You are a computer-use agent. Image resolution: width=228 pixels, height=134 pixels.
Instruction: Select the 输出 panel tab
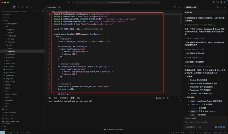pos(55,98)
